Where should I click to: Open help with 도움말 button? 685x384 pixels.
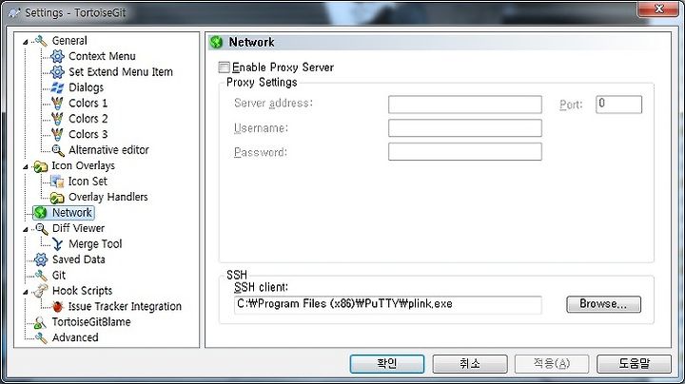(x=634, y=364)
